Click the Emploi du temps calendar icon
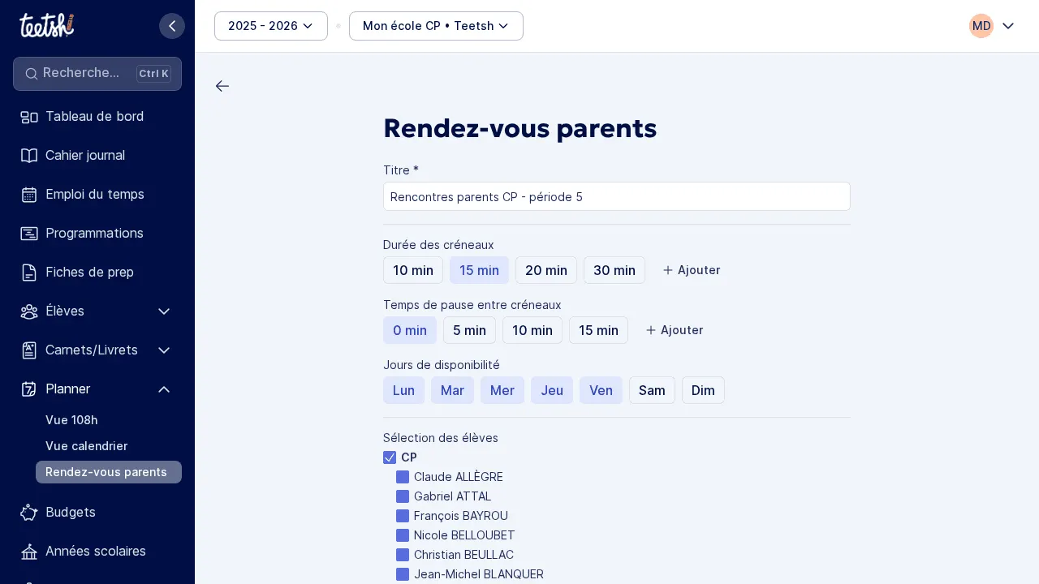 (x=29, y=195)
